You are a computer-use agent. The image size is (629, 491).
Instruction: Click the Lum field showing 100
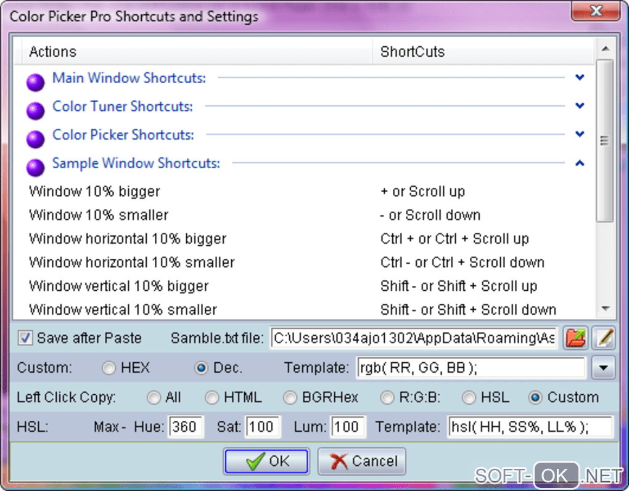pos(348,426)
